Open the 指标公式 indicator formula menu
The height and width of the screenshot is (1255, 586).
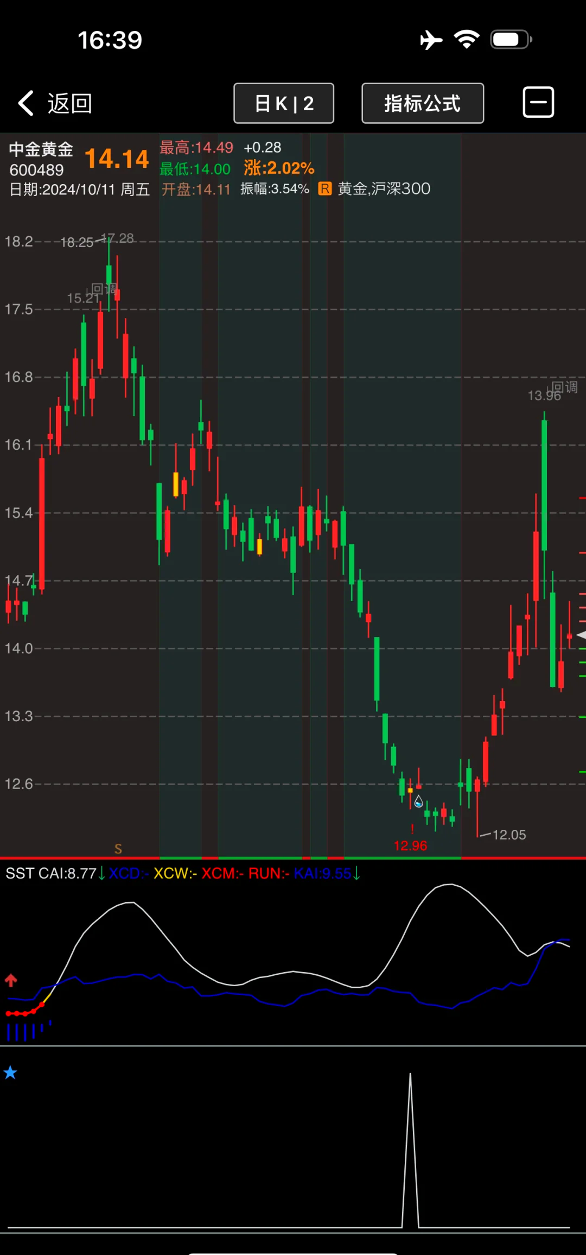(423, 103)
